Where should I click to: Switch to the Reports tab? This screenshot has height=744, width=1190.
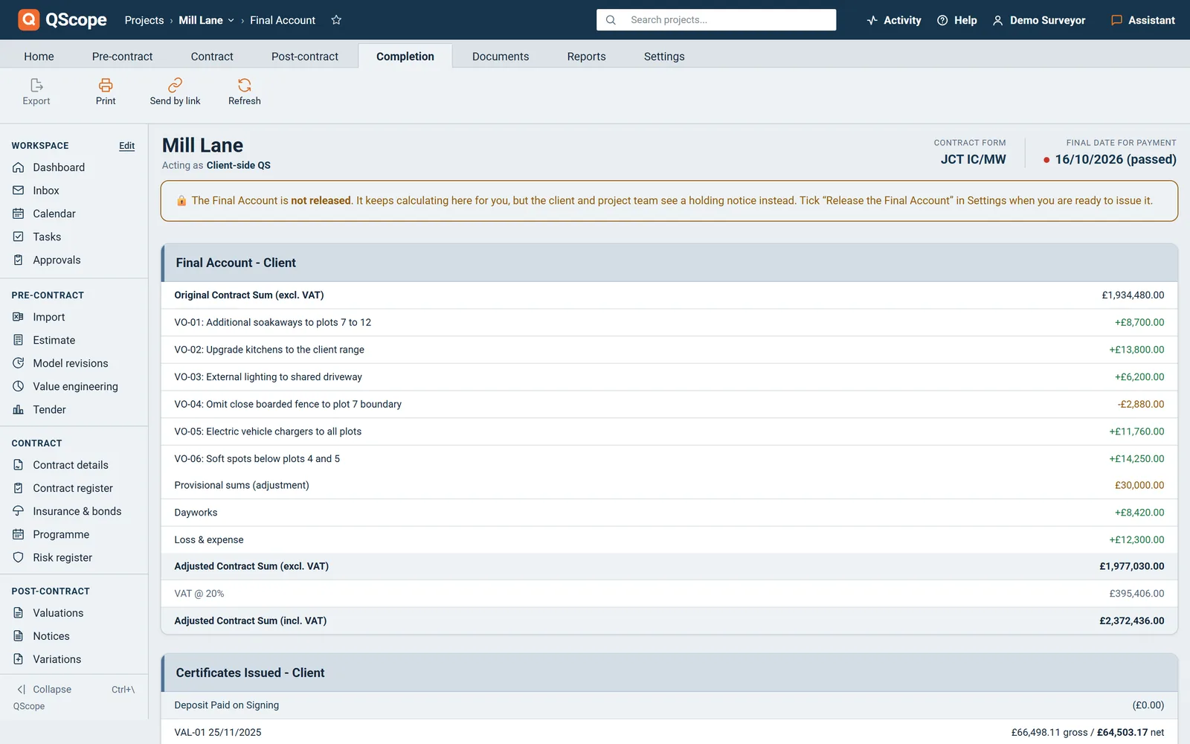[x=586, y=57]
